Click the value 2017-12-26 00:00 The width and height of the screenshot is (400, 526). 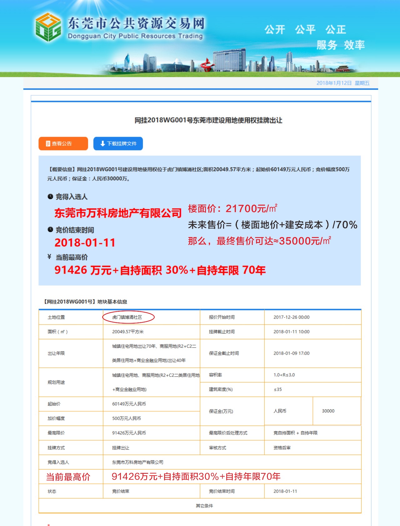(x=291, y=317)
